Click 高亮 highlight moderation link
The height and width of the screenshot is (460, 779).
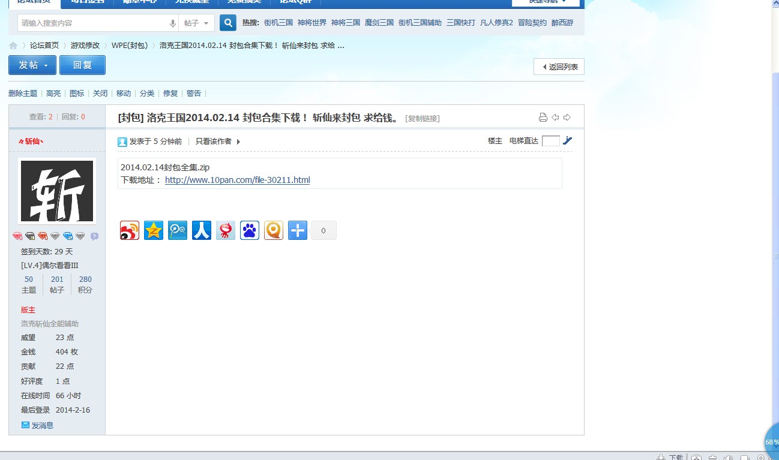tap(53, 94)
